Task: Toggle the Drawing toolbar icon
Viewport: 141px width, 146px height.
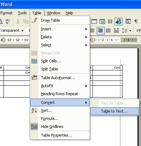Action: [118, 22]
